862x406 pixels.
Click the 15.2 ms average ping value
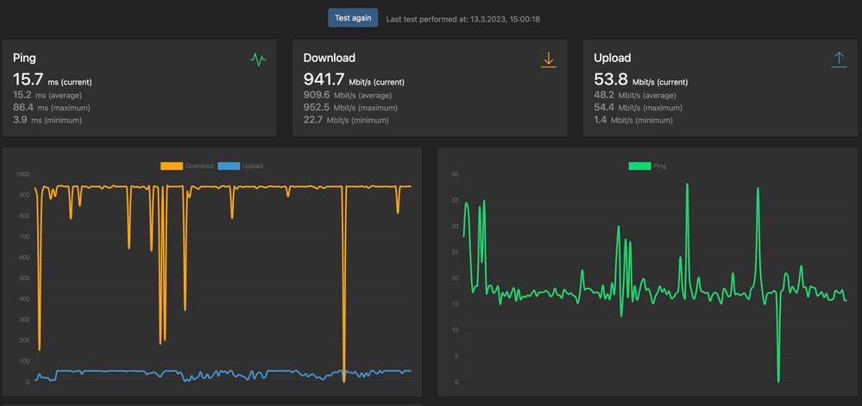tap(47, 95)
